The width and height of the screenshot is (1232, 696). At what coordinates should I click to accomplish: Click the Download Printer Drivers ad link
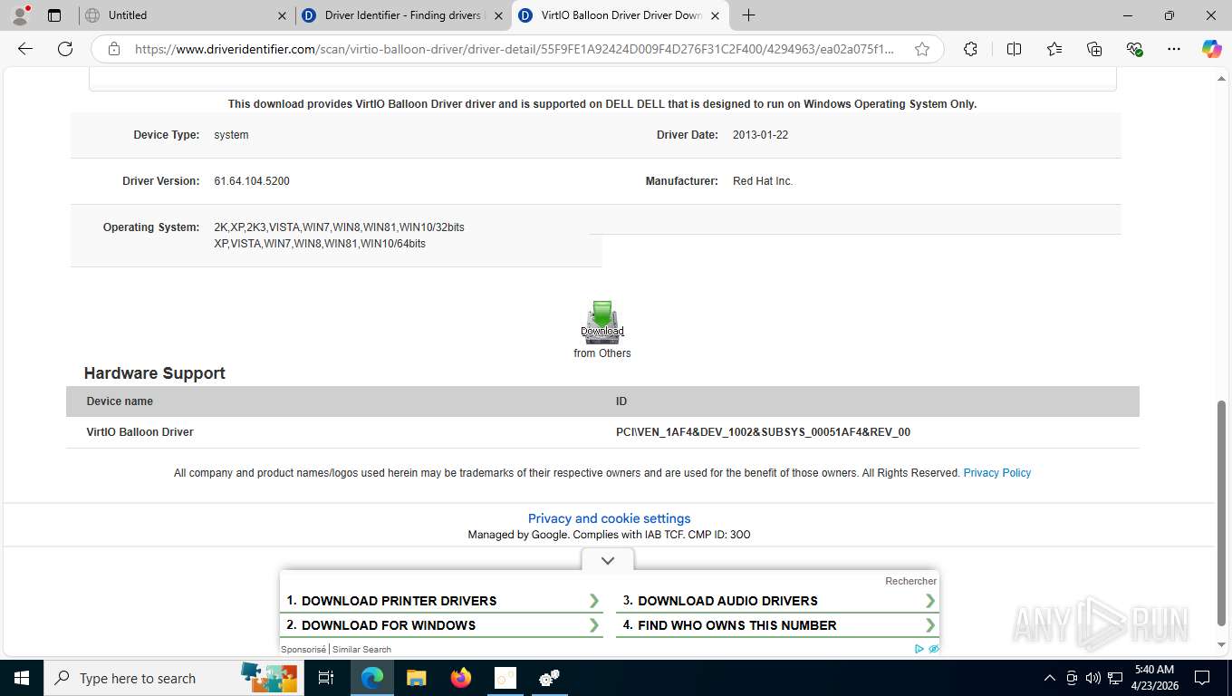443,601
